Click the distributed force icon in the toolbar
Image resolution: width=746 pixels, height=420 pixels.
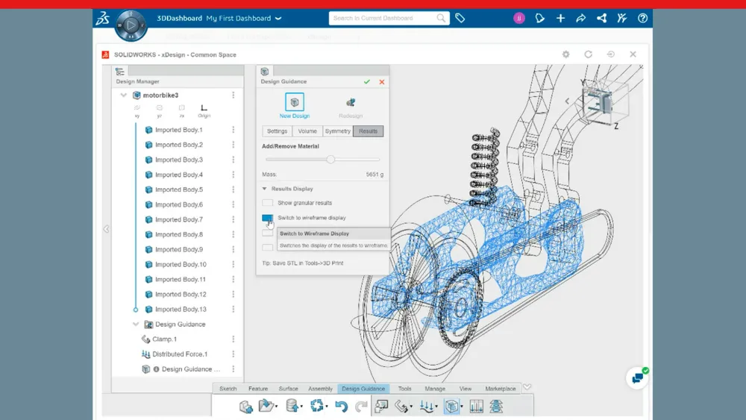(x=426, y=407)
